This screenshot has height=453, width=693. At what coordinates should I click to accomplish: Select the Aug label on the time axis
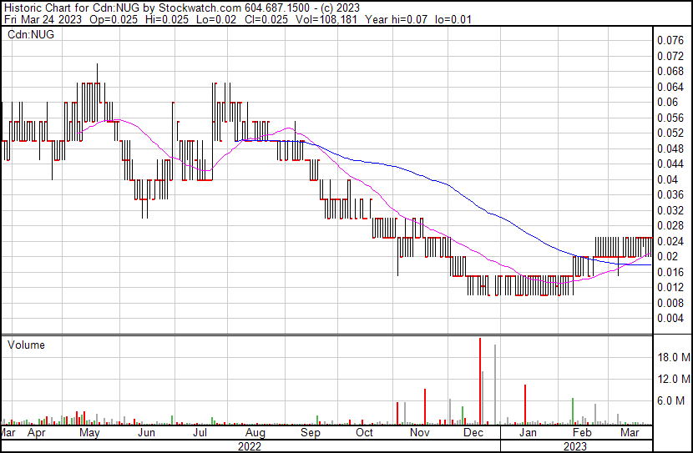(x=255, y=434)
